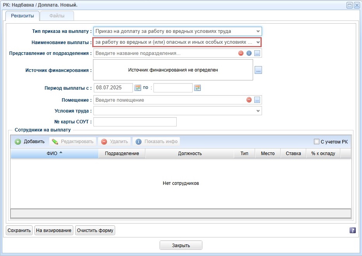Open calendar for period end date
362x256 pixels.
(197, 88)
